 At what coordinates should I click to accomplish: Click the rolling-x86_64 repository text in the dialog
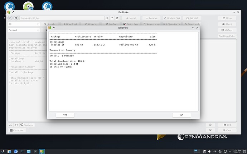pyautogui.click(x=129, y=45)
